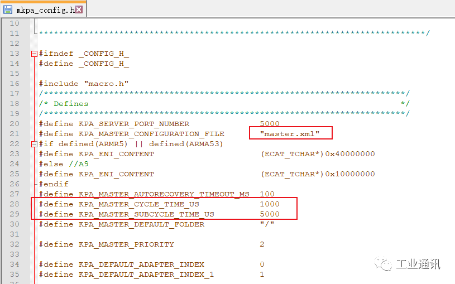Click line number 35 in margin
This screenshot has width=455, height=284.
(15, 275)
